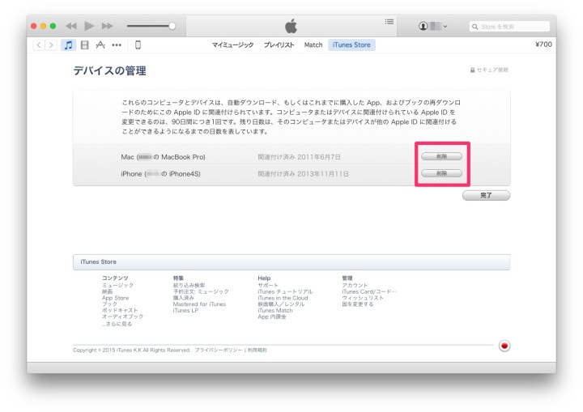Viewport: 583px width, 412px height.
Task: Skip forward with fast-forward button
Action: point(107,26)
